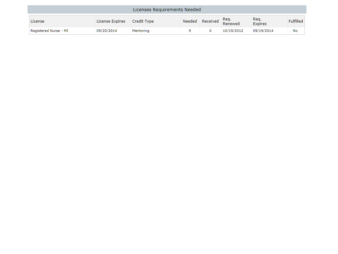Select the Mentoring credit type cell

point(141,31)
